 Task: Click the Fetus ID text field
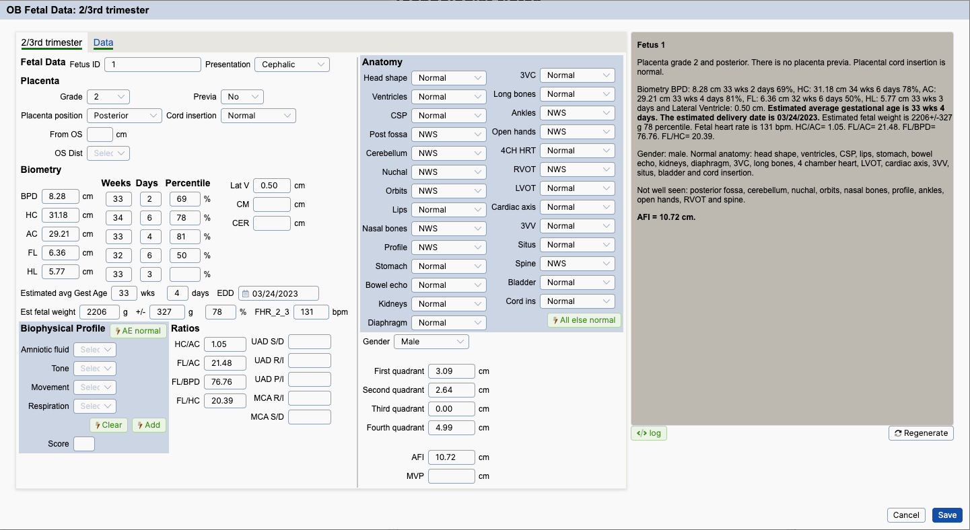point(153,65)
